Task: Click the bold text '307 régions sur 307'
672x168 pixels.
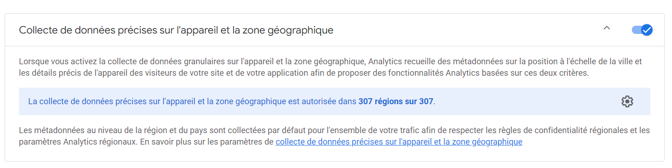Action: [x=396, y=101]
